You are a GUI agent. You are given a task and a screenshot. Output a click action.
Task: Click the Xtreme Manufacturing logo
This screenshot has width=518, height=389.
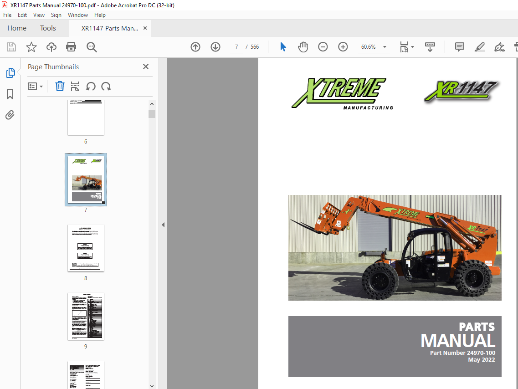coord(342,94)
